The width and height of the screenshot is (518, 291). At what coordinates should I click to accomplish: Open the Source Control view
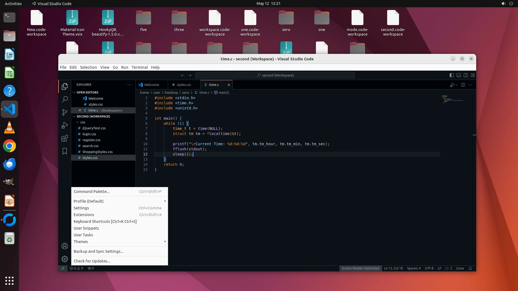pyautogui.click(x=64, y=112)
